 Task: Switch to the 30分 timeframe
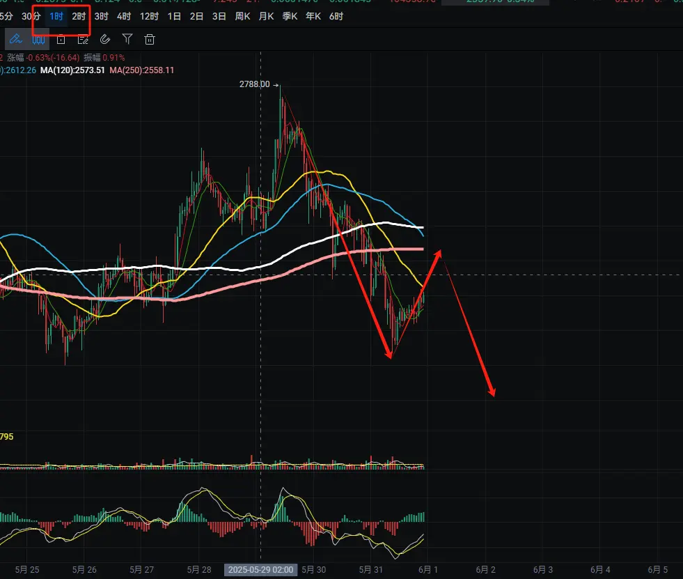click(x=31, y=17)
